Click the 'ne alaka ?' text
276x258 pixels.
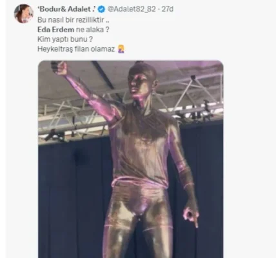click(93, 30)
